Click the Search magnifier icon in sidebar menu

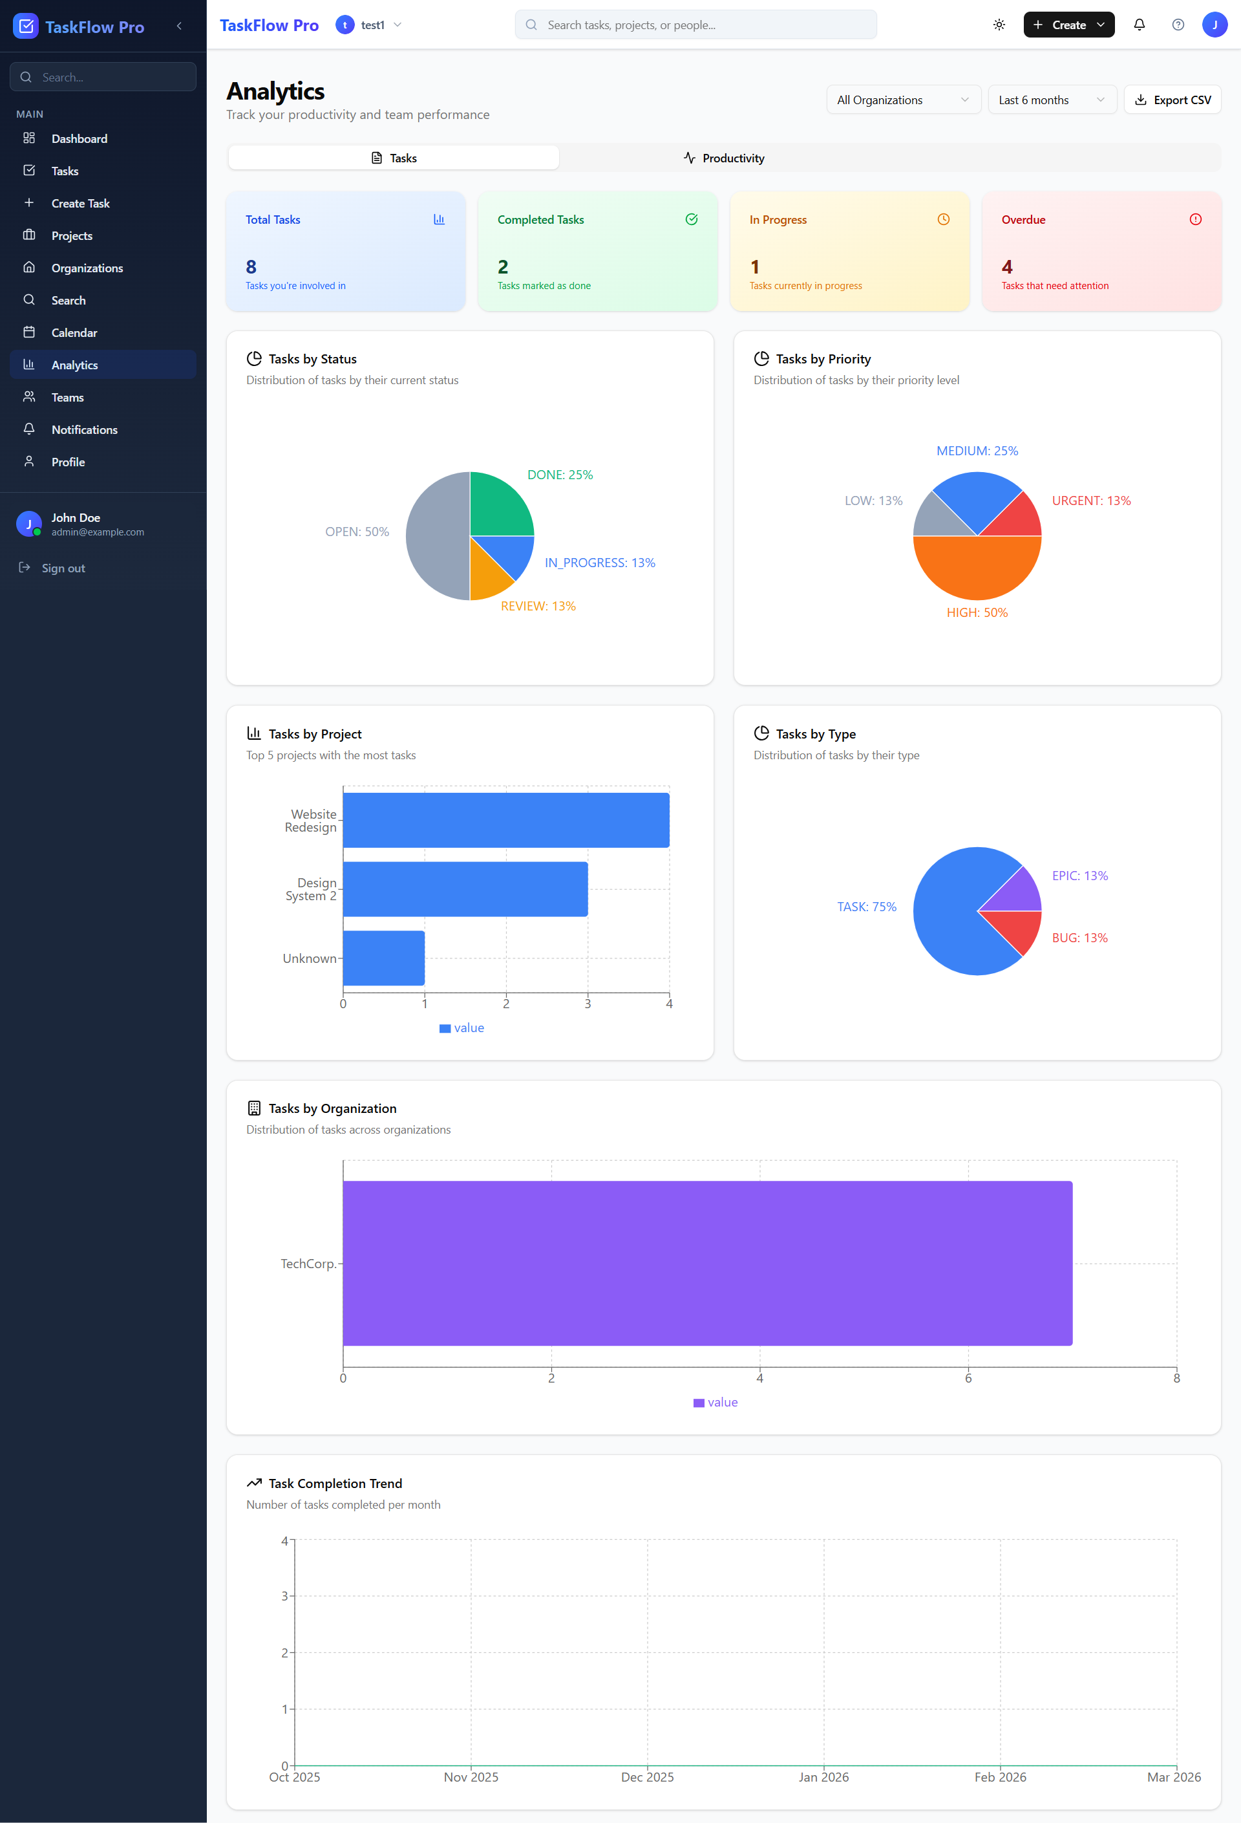29,299
